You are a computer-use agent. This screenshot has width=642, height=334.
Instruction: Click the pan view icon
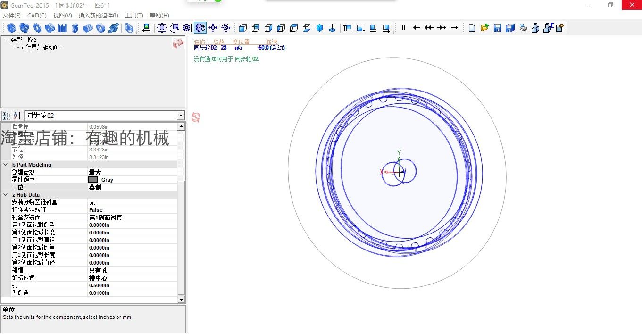(214, 28)
